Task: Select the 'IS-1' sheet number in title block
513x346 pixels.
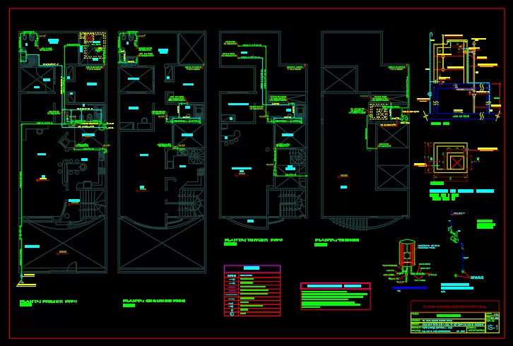Action: point(493,328)
